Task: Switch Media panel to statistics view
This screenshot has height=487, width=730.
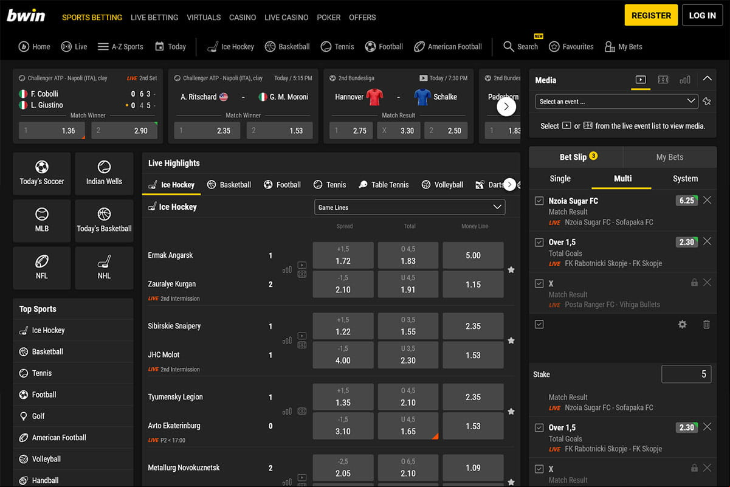Action: (685, 80)
